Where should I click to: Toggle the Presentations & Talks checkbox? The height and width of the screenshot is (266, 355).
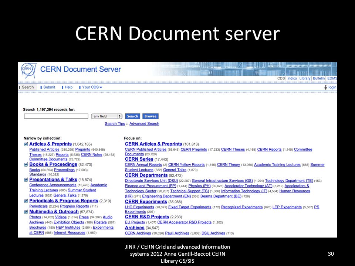pyautogui.click(x=26, y=180)
